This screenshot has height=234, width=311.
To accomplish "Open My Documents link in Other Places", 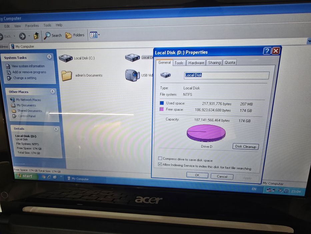I will [26, 105].
